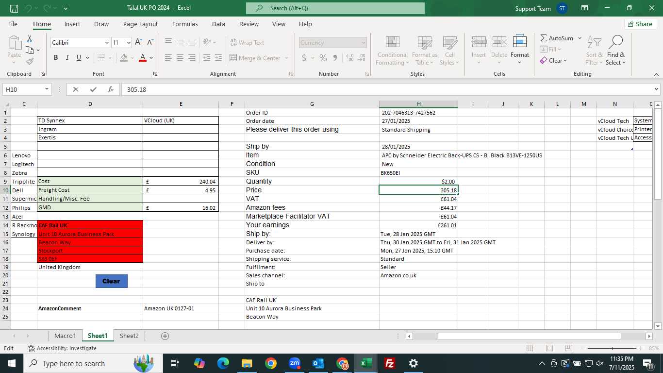The height and width of the screenshot is (373, 663).
Task: Open the font color dropdown arrow
Action: click(151, 58)
